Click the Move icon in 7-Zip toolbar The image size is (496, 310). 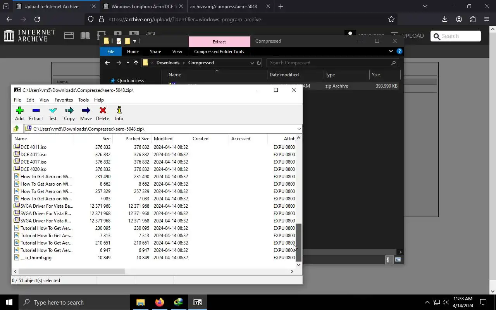click(x=86, y=114)
